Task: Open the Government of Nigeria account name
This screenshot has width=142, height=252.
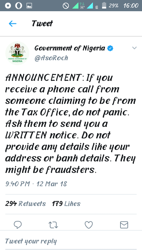Action: 70,48
